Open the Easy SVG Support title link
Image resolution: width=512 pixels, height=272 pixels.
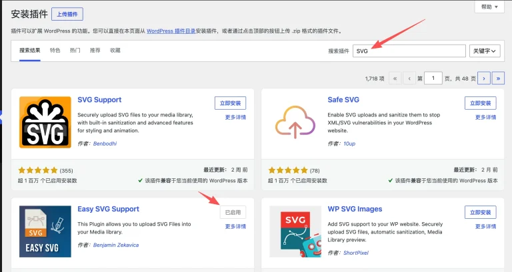[108, 209]
